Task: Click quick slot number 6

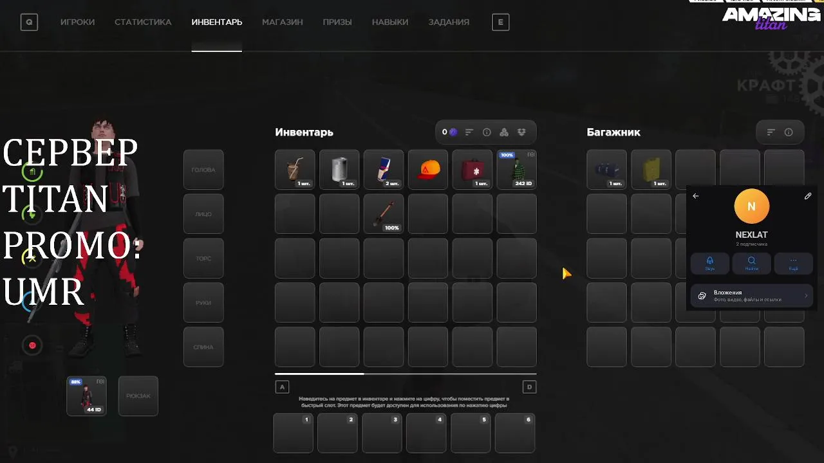Action: click(x=515, y=433)
